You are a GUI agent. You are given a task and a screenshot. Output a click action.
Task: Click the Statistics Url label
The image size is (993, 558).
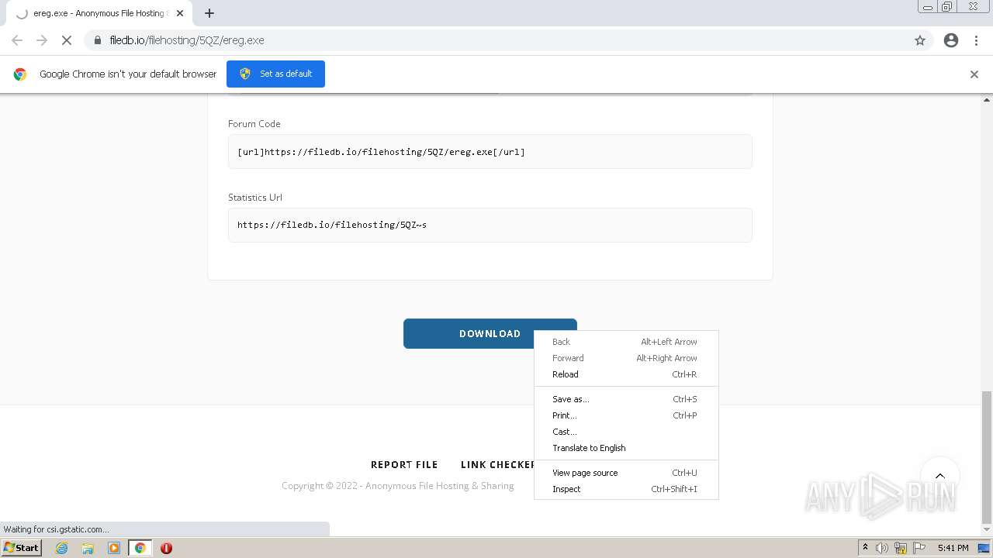point(254,198)
